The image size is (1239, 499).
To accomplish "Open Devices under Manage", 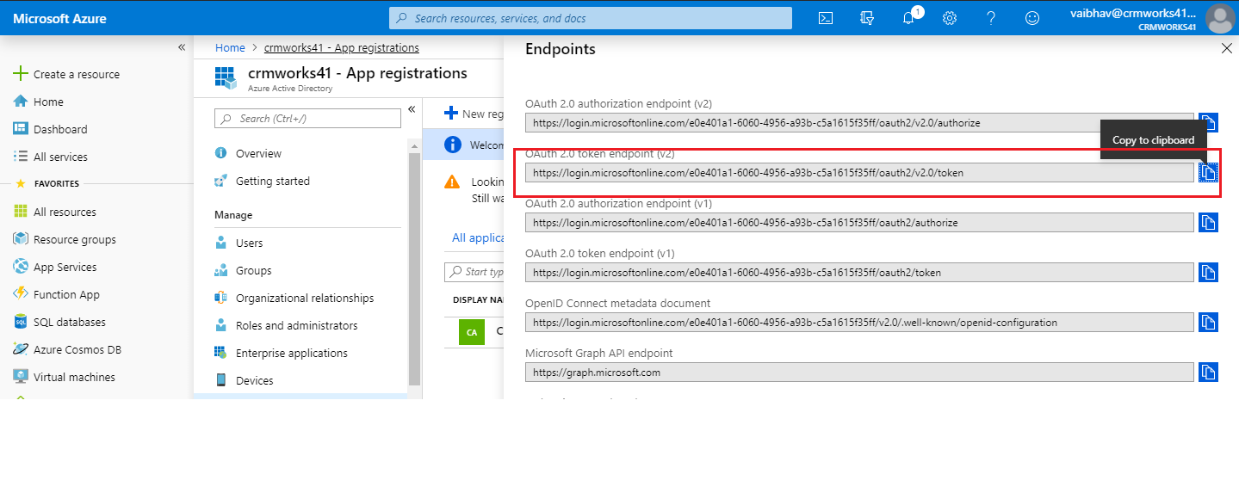I will pos(243,380).
